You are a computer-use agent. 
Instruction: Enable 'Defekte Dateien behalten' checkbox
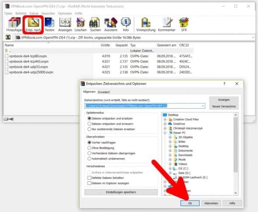pyautogui.click(x=89, y=178)
